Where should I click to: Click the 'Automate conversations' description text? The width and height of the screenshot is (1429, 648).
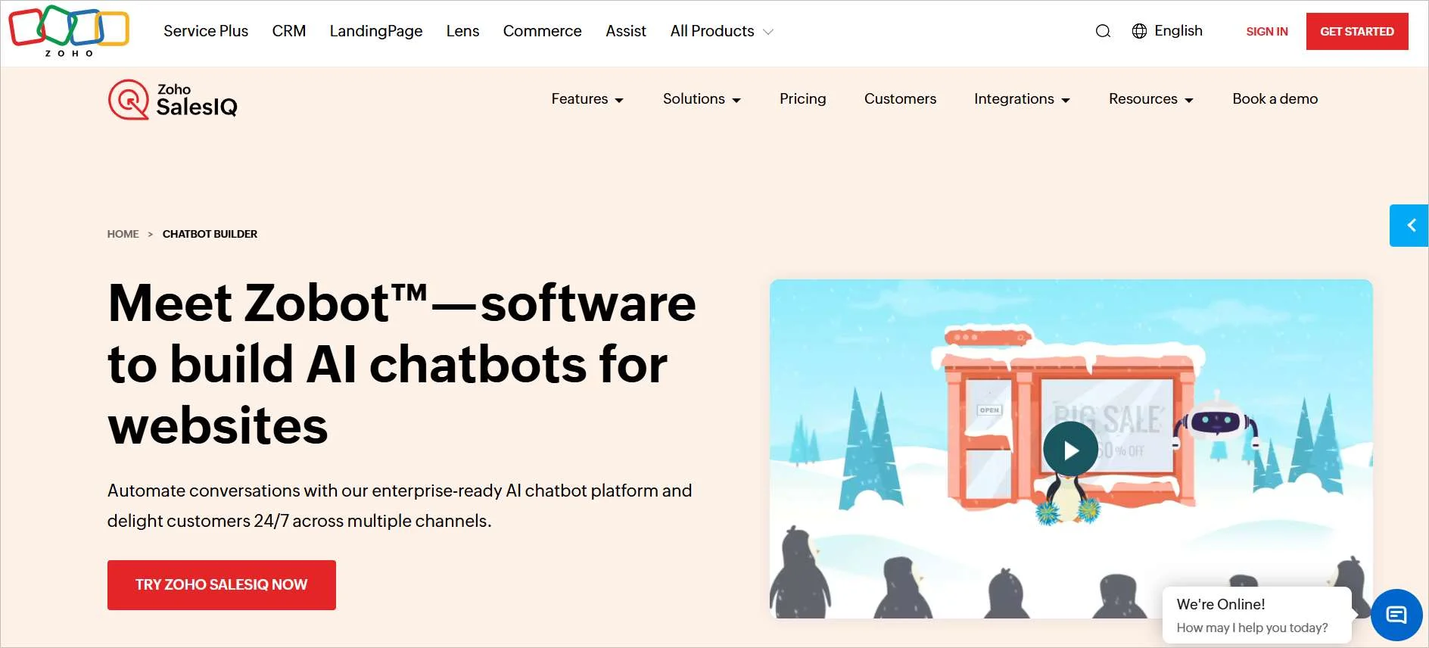pyautogui.click(x=400, y=506)
